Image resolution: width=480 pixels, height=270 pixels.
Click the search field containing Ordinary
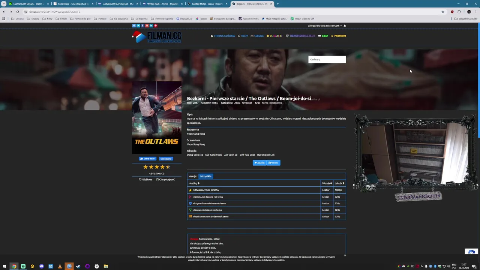tap(327, 59)
